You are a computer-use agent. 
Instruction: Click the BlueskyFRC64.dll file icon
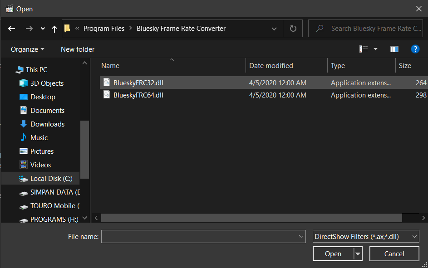[107, 95]
